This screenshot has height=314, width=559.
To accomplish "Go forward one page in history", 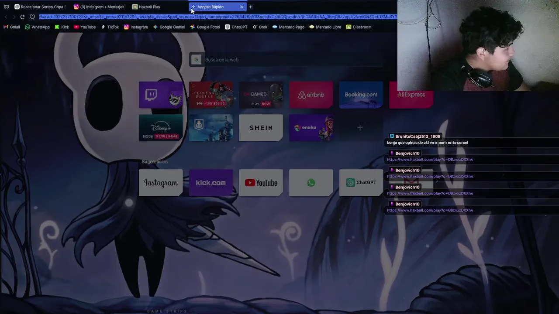I will [14, 17].
